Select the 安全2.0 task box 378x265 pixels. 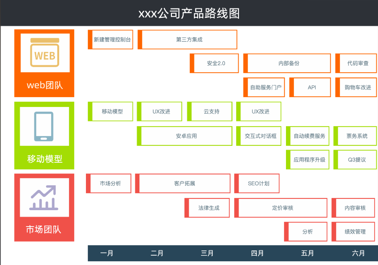tap(214, 63)
